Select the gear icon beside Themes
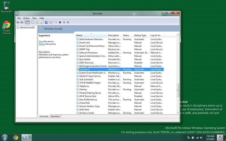 coord(77,89)
